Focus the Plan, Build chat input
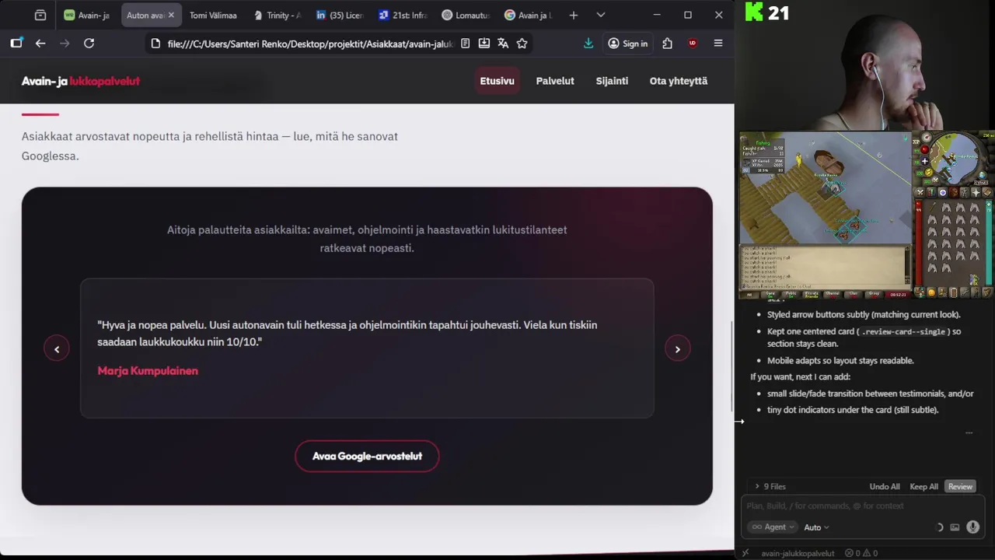 click(862, 506)
